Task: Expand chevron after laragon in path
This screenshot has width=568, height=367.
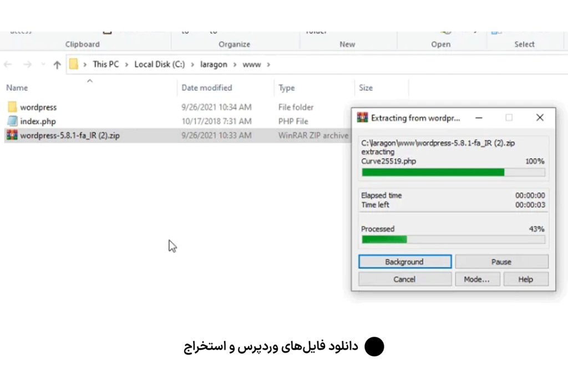Action: tap(235, 64)
